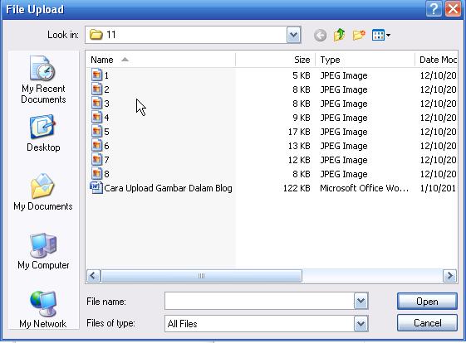
Task: Expand the Look in dropdown arrow
Action: [293, 35]
